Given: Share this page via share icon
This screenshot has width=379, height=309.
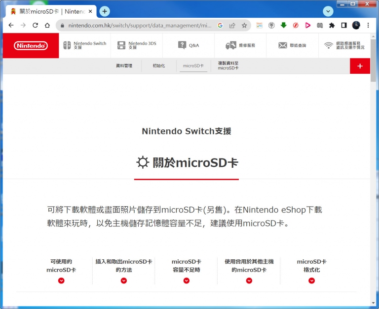Looking at the screenshot, I should click(232, 25).
